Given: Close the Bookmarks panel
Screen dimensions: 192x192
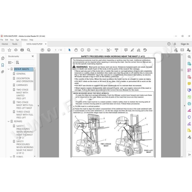Looking at the screenshot, I should [x=33, y=56].
